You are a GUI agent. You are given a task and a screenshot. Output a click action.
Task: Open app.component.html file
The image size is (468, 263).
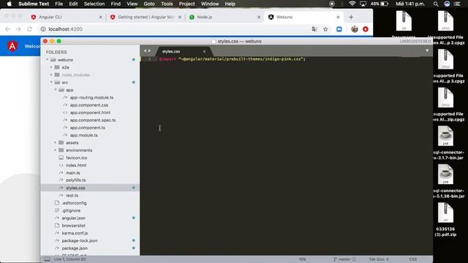pyautogui.click(x=90, y=113)
